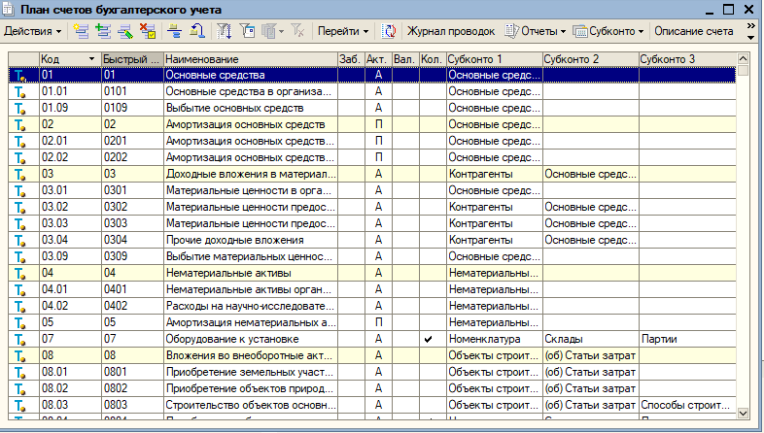Select the Выбытие основных средств row

[372, 108]
